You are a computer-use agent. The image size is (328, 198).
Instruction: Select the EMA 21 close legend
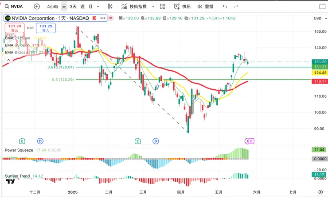point(18,38)
